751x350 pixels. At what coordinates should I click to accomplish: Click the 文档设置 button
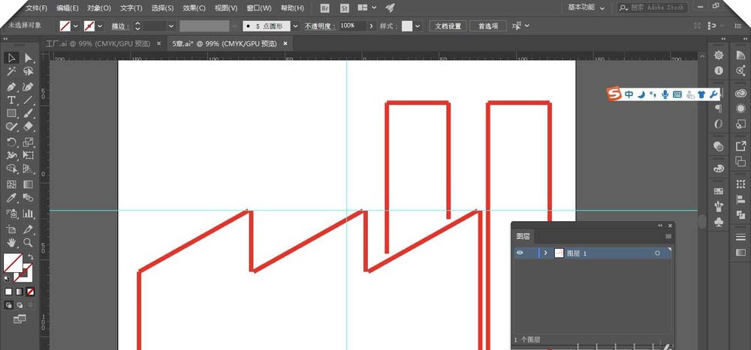click(449, 25)
